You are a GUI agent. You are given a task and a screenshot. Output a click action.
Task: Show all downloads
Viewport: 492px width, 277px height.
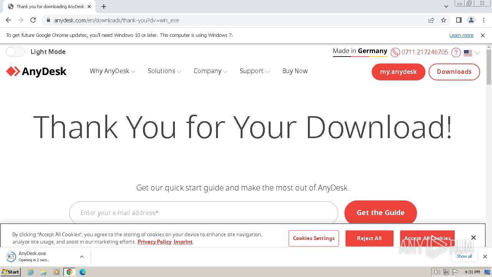[x=464, y=256]
